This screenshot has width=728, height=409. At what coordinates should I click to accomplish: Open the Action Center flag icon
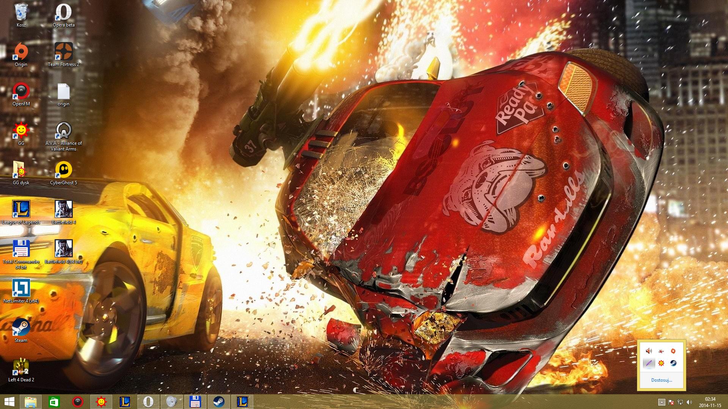[671, 402]
